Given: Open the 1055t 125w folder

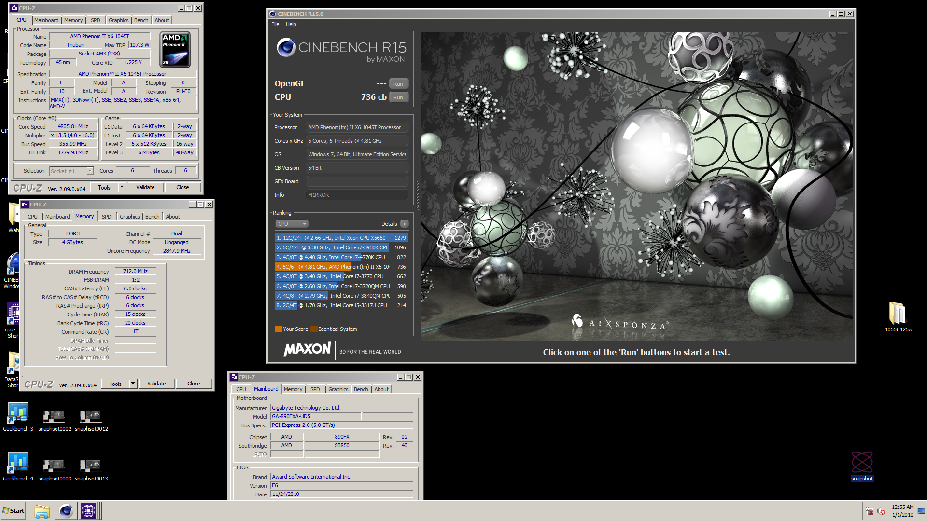Looking at the screenshot, I should click(x=898, y=316).
